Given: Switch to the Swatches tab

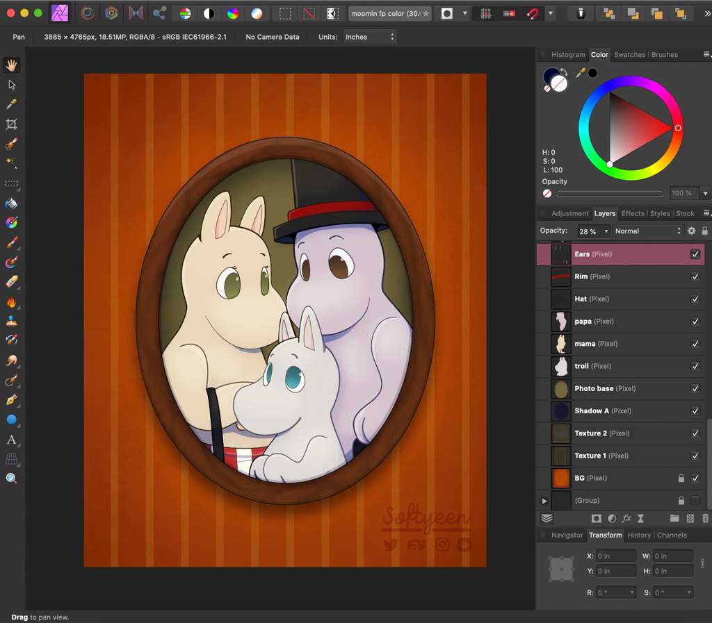Looking at the screenshot, I should click(629, 54).
